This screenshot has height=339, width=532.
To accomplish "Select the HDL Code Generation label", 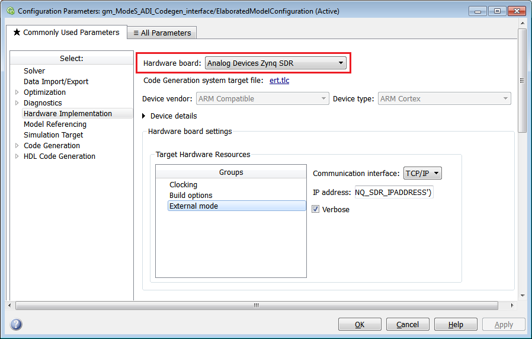I will click(59, 156).
